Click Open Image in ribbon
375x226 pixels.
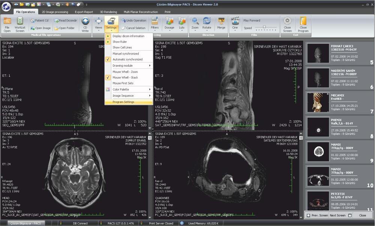(40, 28)
